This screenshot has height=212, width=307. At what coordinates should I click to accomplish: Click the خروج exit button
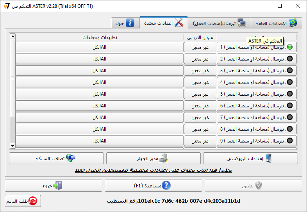pos(54,185)
